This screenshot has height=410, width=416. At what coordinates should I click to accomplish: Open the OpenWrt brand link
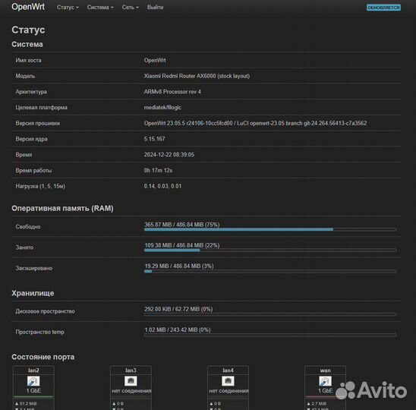click(x=28, y=7)
